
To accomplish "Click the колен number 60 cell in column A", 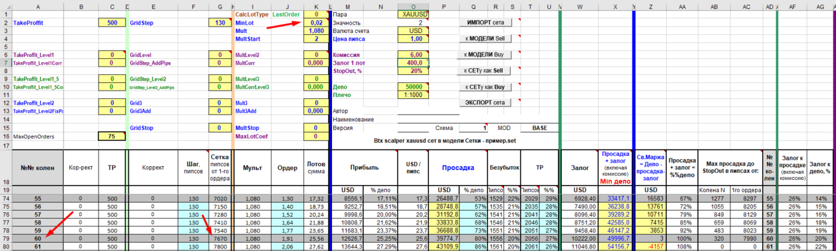I will (x=38, y=239).
